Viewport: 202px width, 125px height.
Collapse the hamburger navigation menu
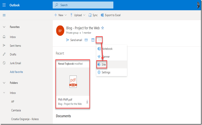click(x=4, y=15)
